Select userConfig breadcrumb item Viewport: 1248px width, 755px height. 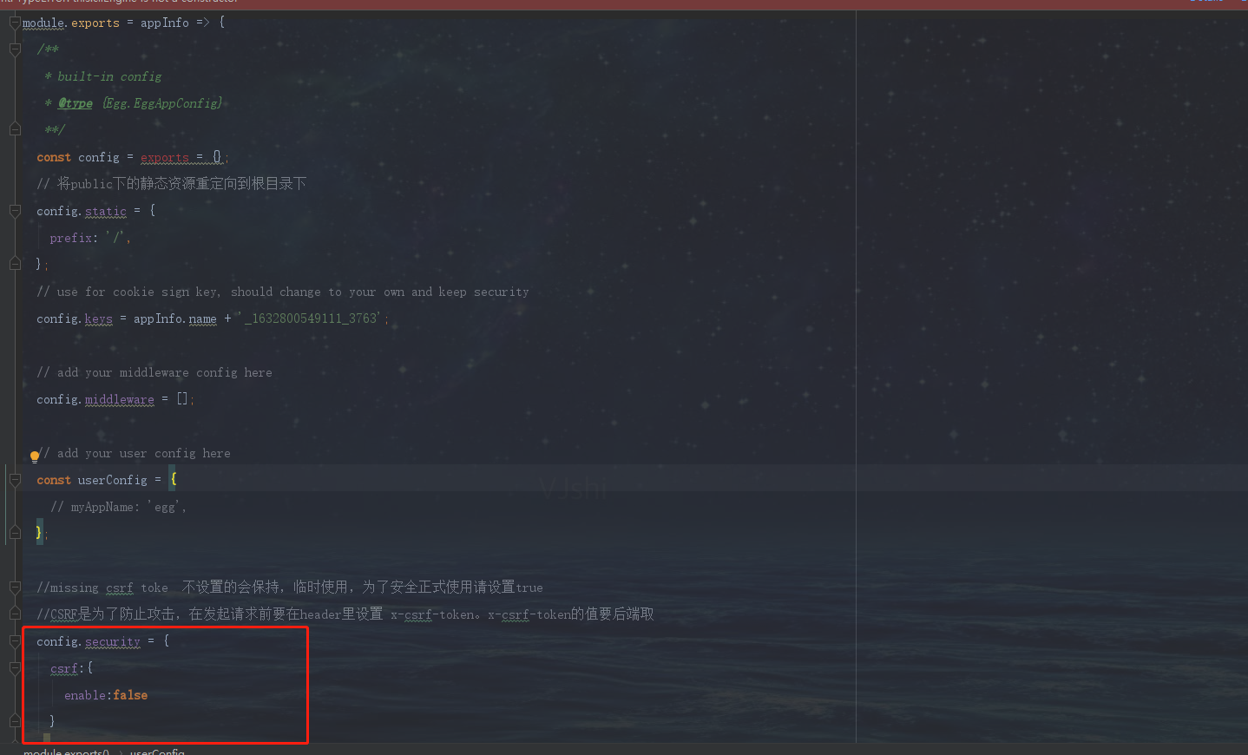[157, 751]
